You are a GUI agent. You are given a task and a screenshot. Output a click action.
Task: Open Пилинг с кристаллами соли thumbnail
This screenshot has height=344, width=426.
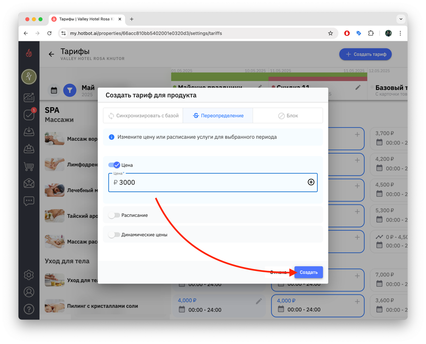tap(55, 306)
